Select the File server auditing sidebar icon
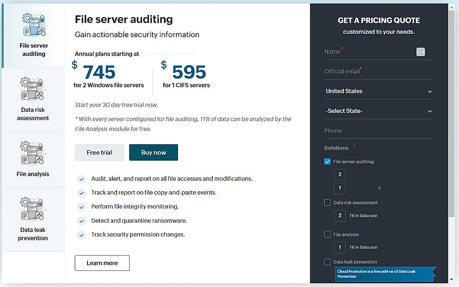Viewport: 459px width, 287px height. point(33,24)
